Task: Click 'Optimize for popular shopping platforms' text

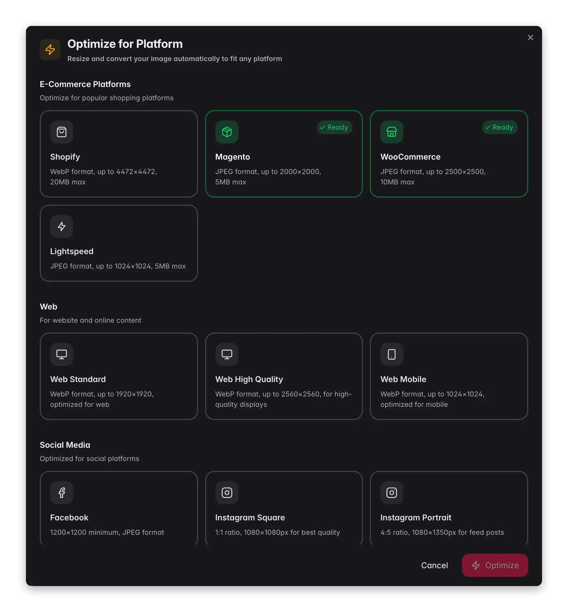Action: click(x=107, y=98)
